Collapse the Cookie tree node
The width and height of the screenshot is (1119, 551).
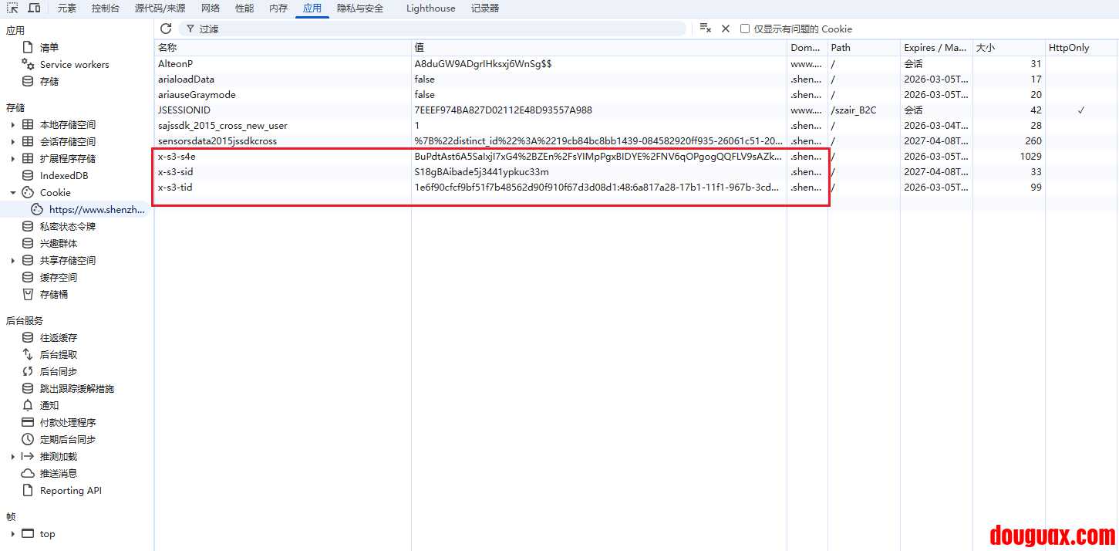pos(12,193)
